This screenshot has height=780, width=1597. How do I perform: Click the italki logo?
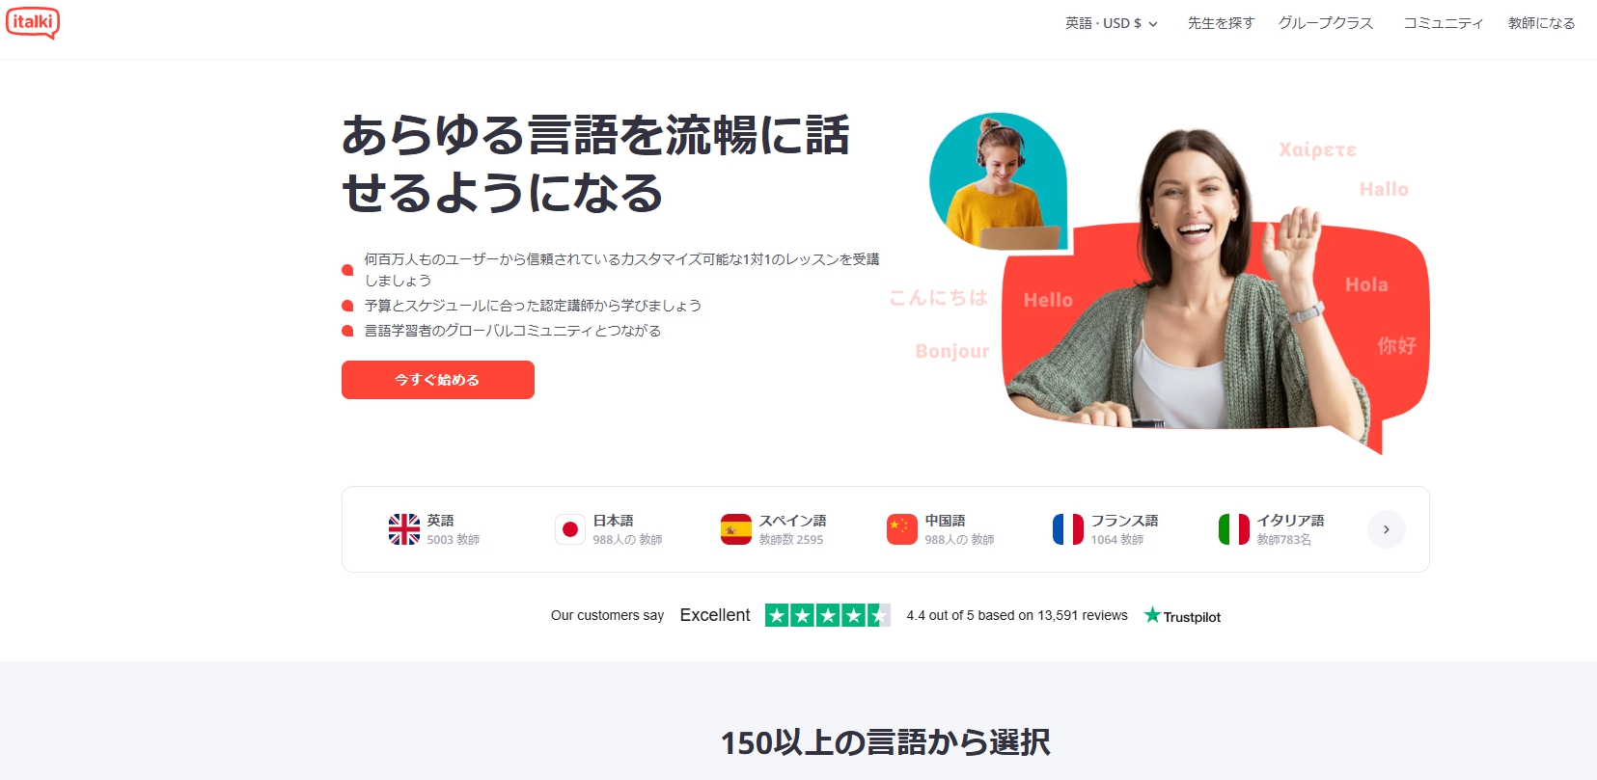coord(33,22)
